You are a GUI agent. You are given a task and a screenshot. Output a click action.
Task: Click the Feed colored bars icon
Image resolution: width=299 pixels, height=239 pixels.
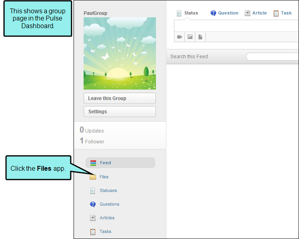[x=93, y=163]
